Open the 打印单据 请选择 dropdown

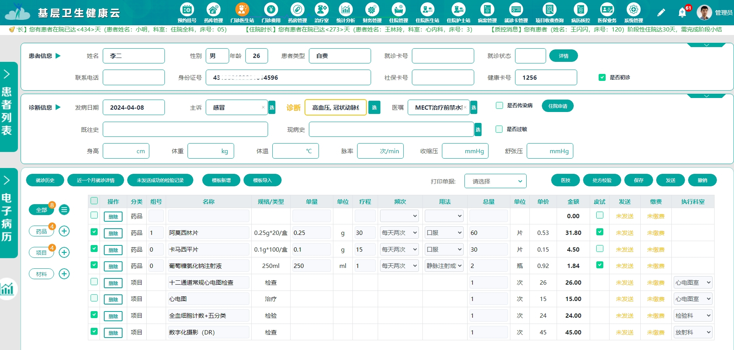[495, 181]
